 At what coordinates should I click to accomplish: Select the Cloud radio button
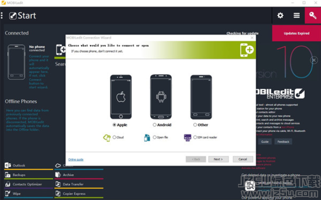(114, 137)
